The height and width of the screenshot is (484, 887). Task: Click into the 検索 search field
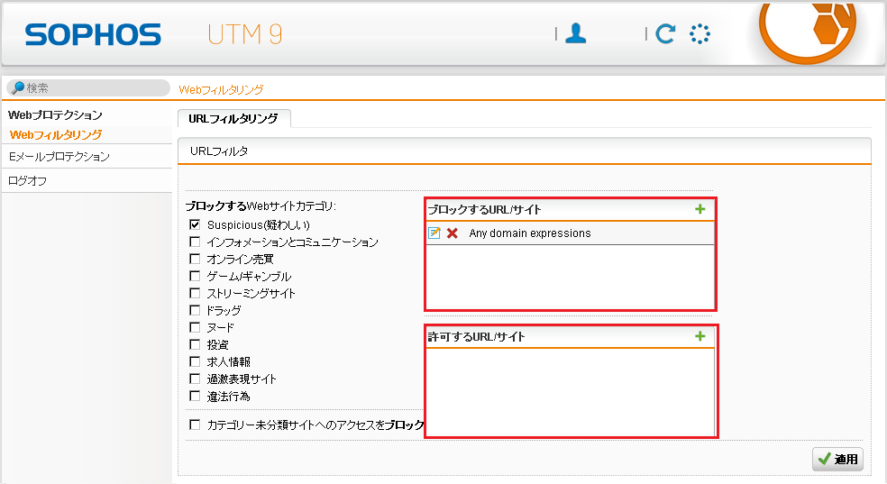tap(88, 87)
